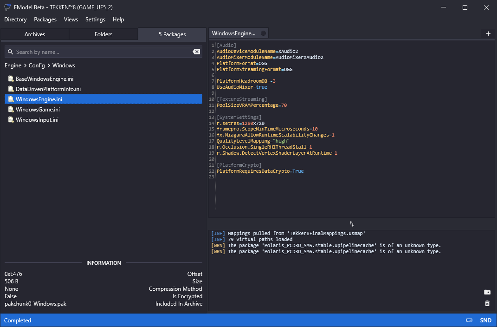Click the [TextureStreaming] section line
The height and width of the screenshot is (327, 497).
click(242, 99)
